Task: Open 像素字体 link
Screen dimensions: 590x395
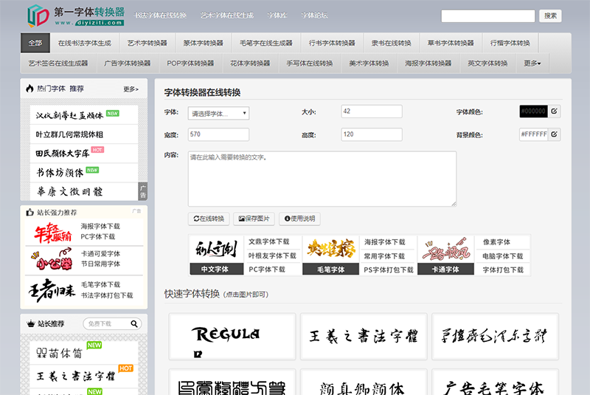Action: point(496,242)
